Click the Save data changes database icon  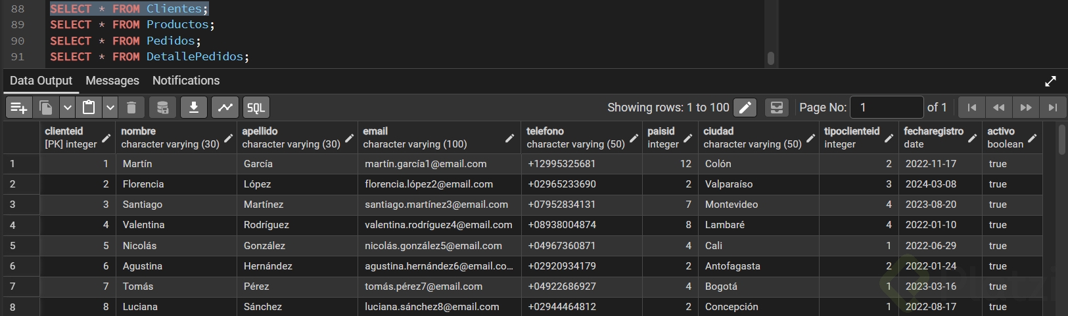click(162, 108)
